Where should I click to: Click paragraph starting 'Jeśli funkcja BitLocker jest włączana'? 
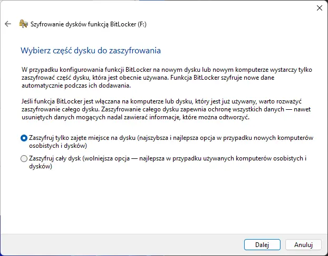click(166, 109)
